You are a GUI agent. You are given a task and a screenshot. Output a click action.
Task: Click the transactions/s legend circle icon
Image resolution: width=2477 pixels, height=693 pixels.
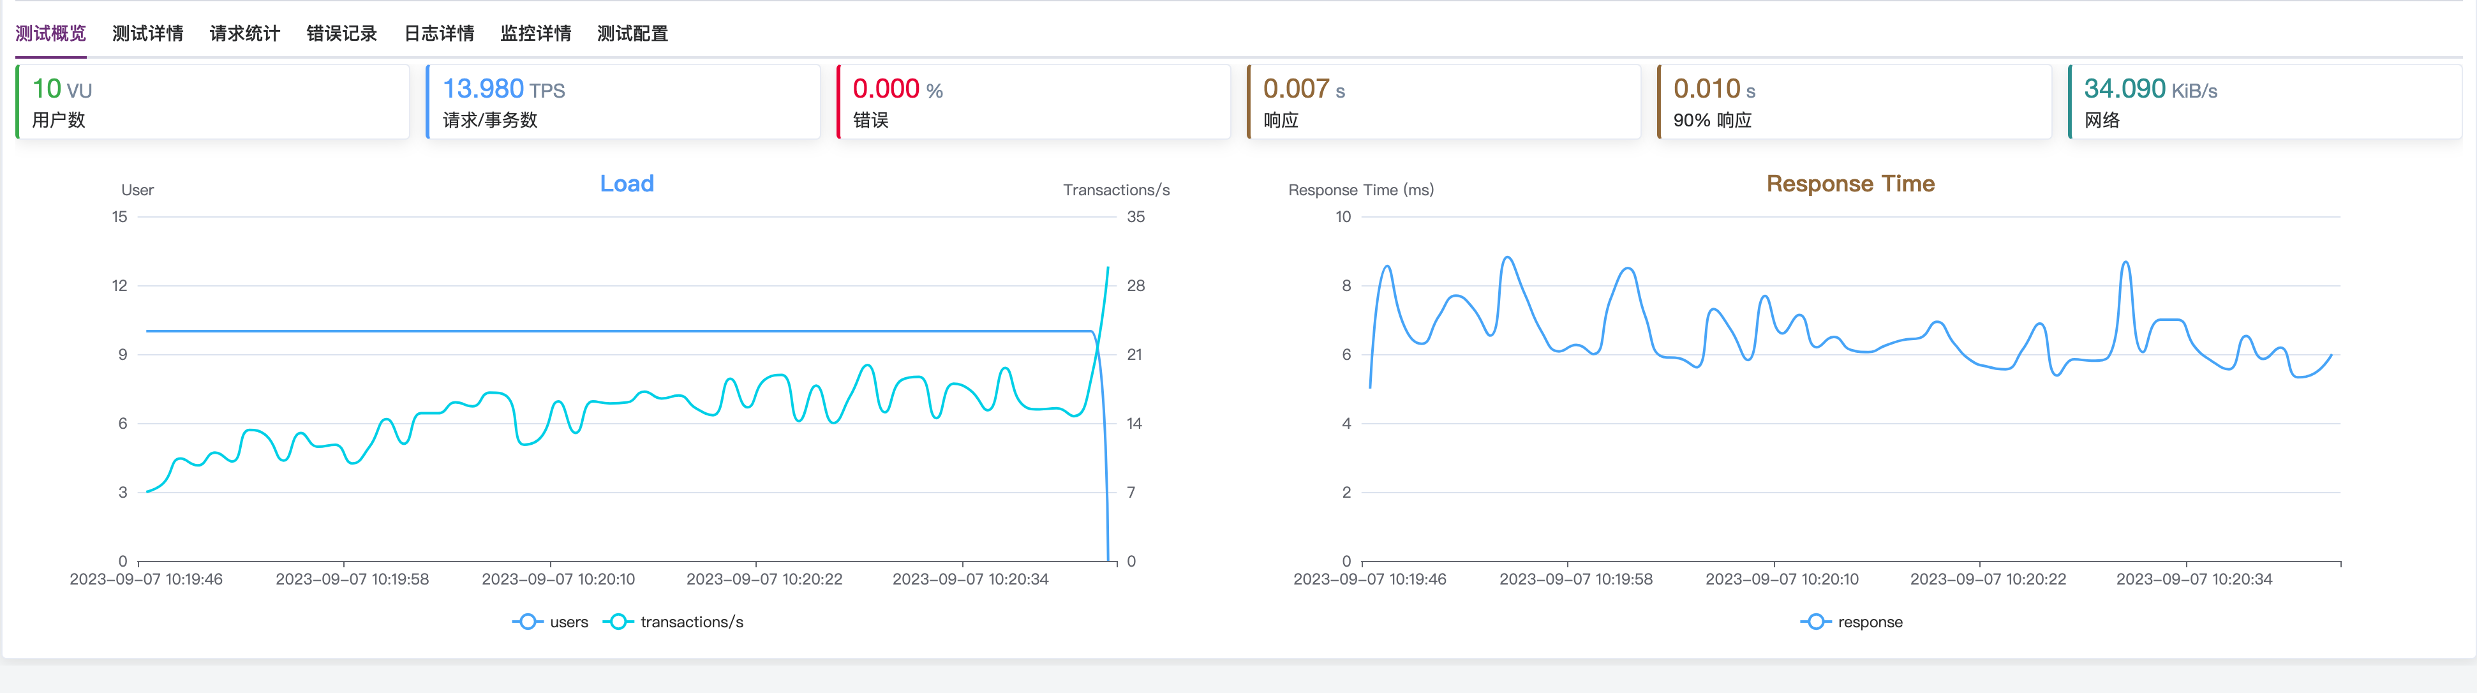[618, 622]
